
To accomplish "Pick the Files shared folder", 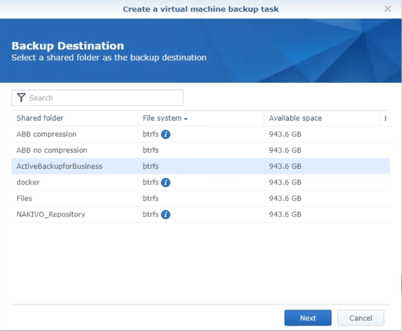I will click(x=25, y=199).
